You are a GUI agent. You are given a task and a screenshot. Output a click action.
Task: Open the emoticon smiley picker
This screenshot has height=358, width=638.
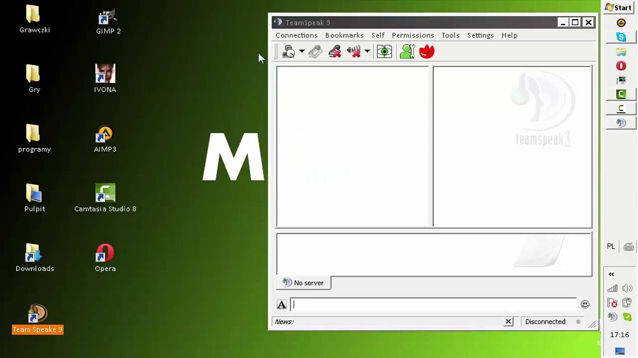pyautogui.click(x=585, y=304)
